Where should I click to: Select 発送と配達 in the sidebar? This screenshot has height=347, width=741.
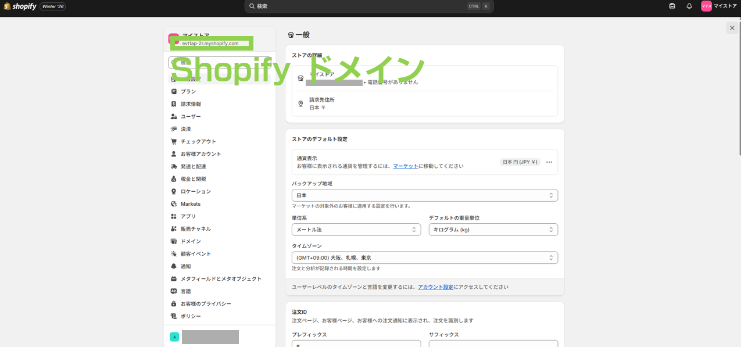click(193, 166)
